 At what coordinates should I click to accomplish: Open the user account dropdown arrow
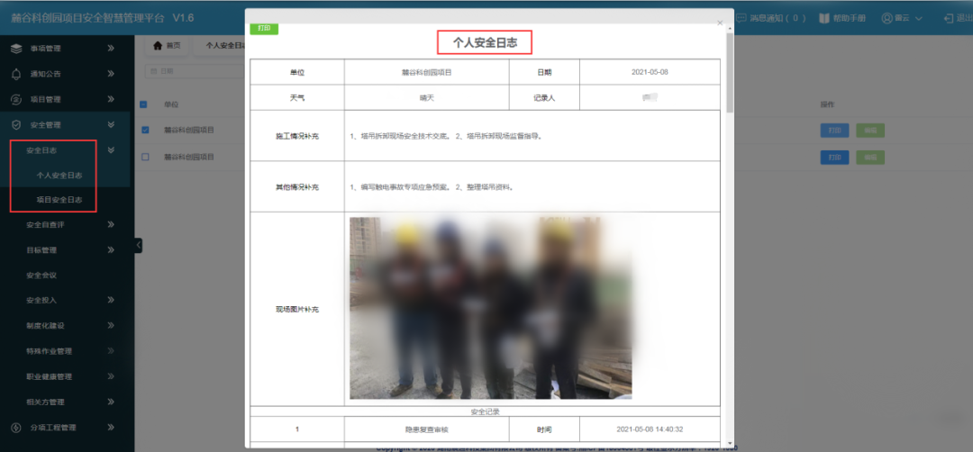tap(919, 19)
